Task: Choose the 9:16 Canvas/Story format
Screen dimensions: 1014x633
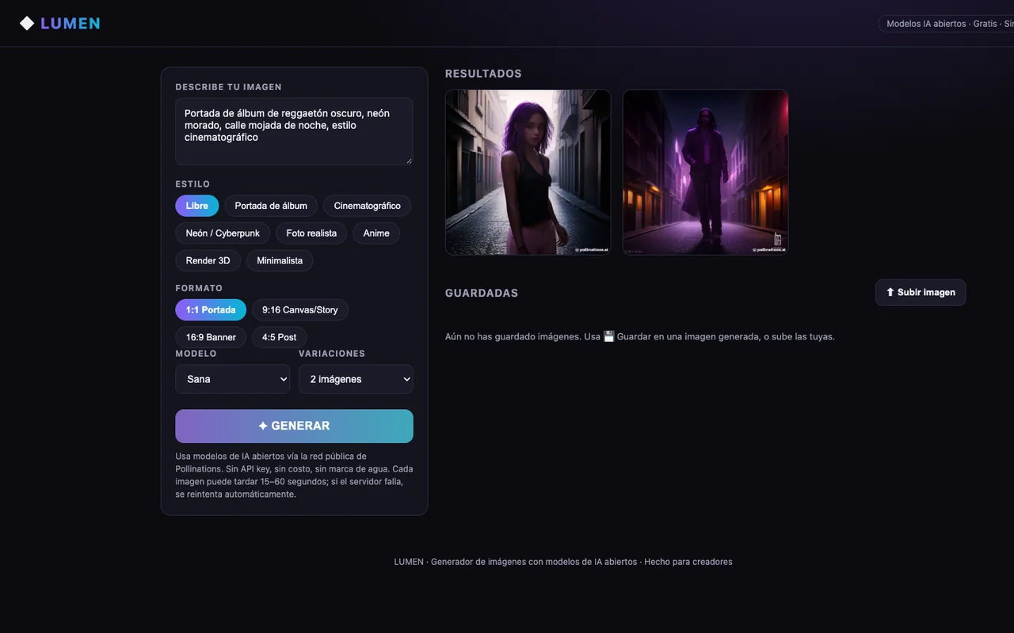Action: click(300, 310)
